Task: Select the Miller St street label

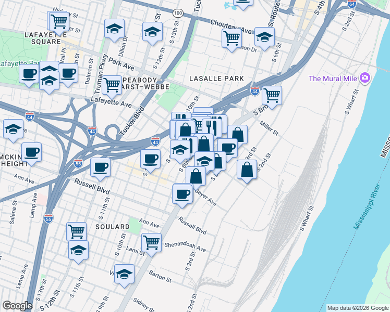Action: point(269,128)
